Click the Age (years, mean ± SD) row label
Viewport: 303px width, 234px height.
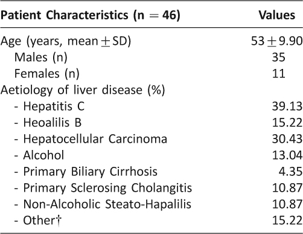(x=66, y=42)
